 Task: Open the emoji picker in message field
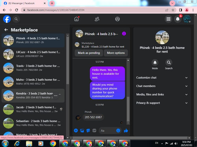118,131
